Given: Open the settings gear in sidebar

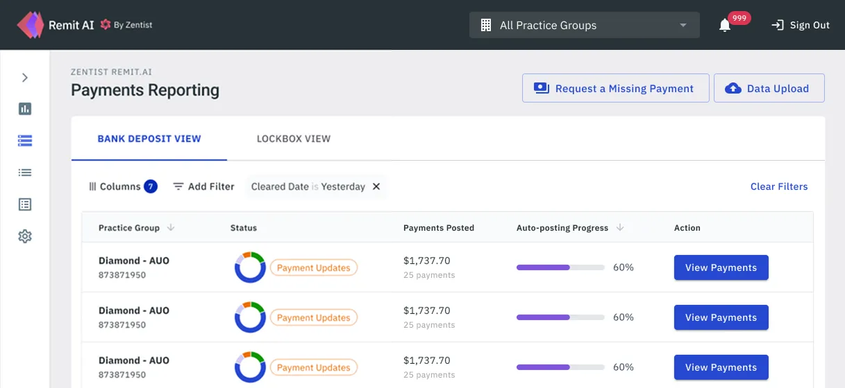Looking at the screenshot, I should pyautogui.click(x=25, y=236).
